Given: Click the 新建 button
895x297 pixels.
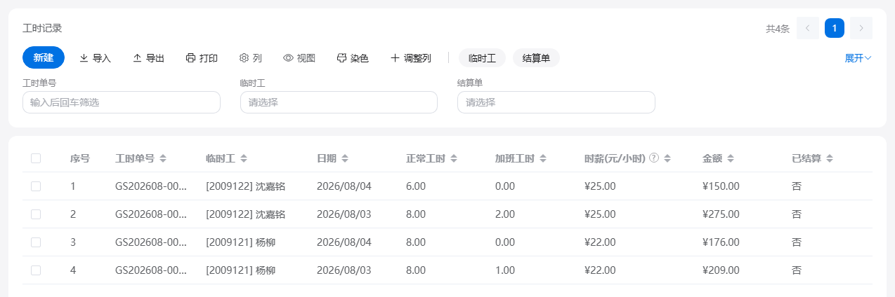Looking at the screenshot, I should (44, 57).
